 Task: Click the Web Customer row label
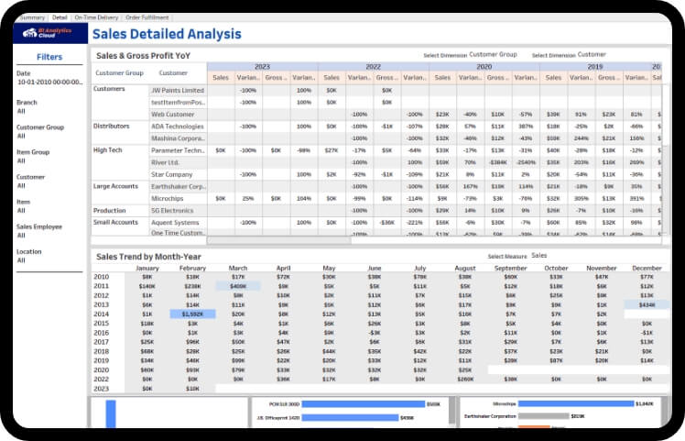tap(172, 115)
